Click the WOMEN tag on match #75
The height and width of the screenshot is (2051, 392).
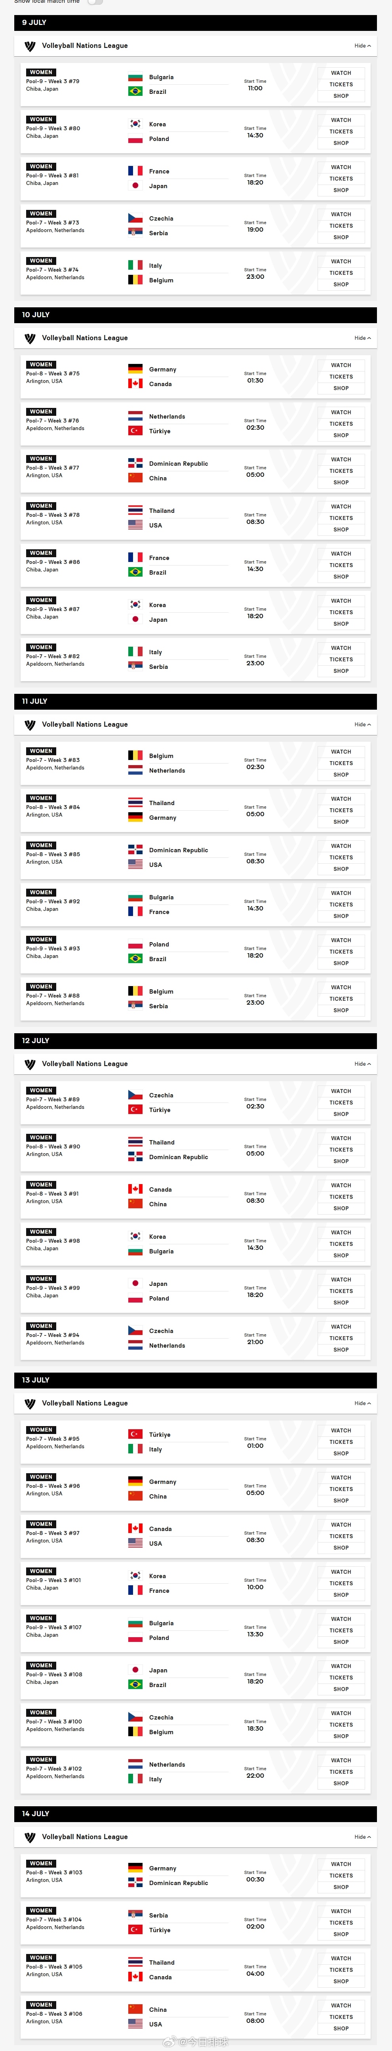[41, 365]
